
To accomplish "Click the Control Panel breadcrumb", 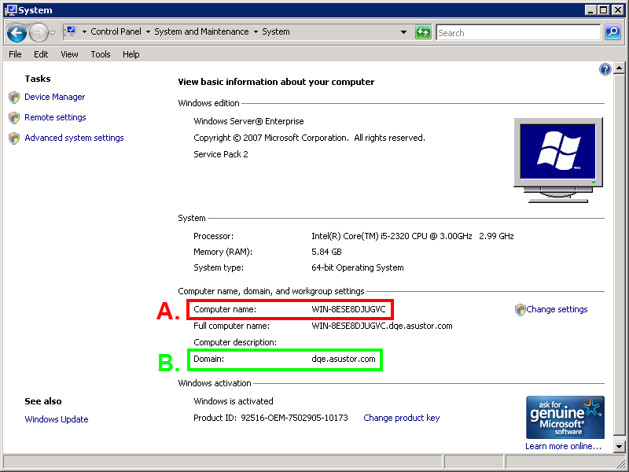I will click(116, 31).
